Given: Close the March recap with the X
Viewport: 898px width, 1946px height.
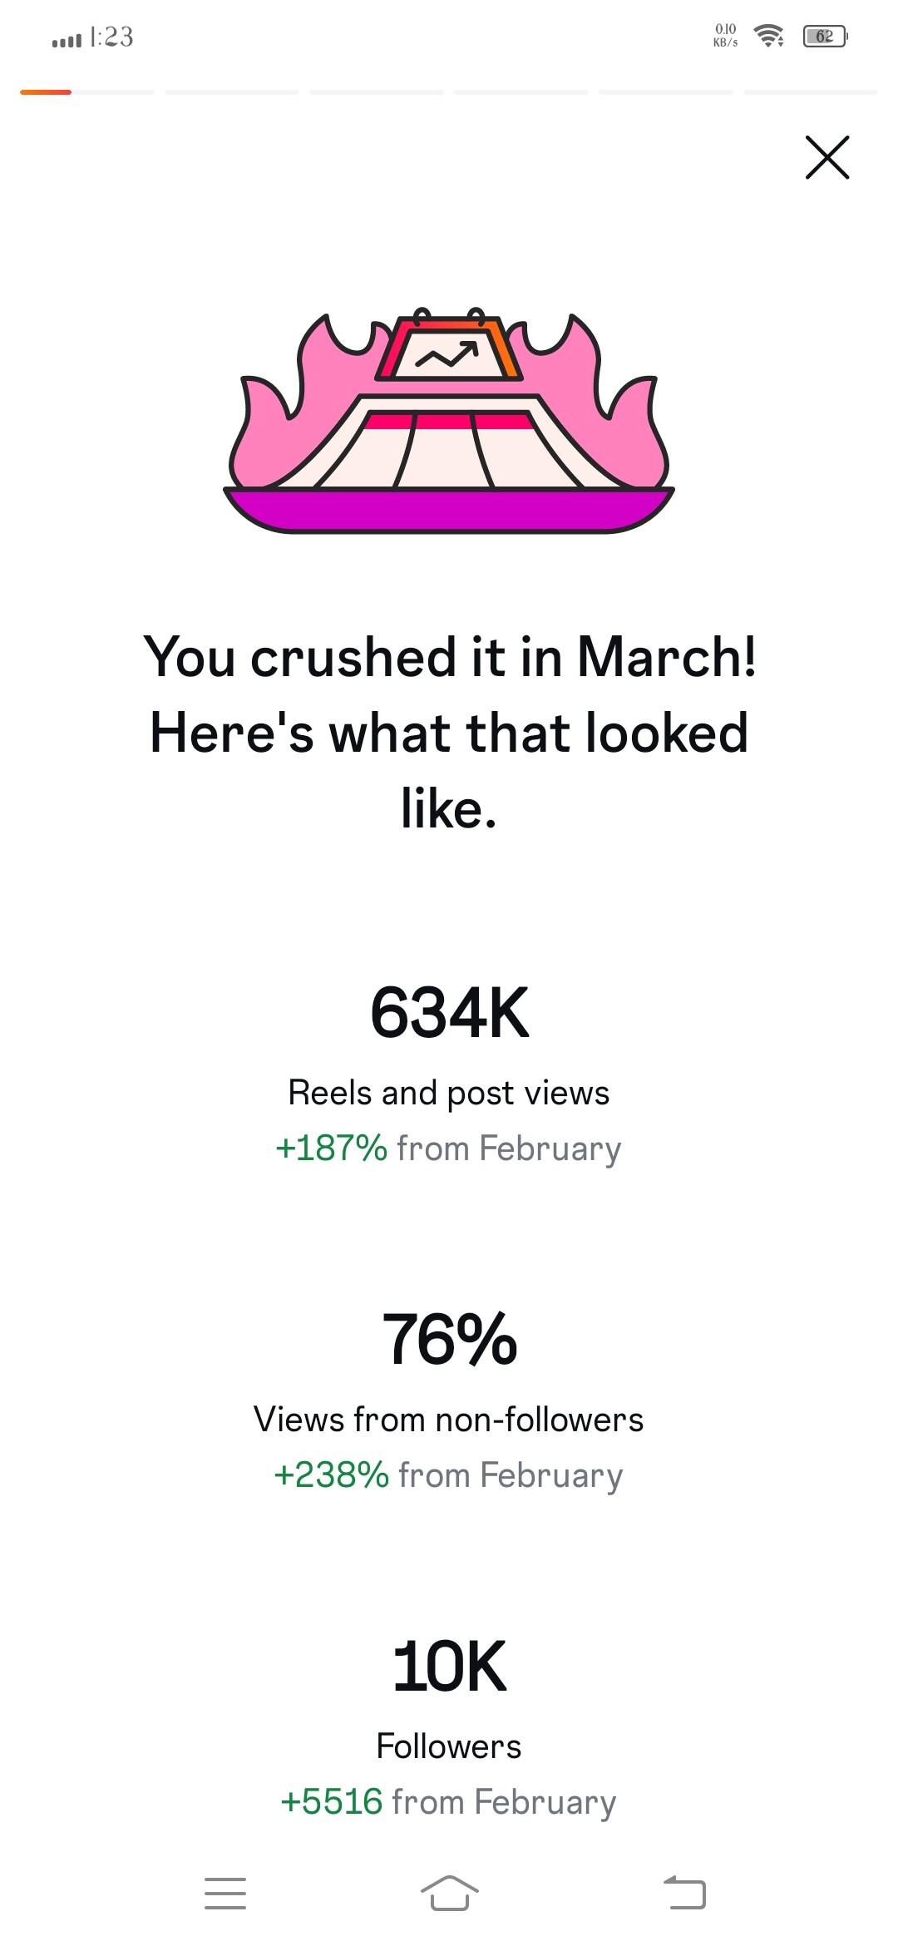Looking at the screenshot, I should point(827,157).
